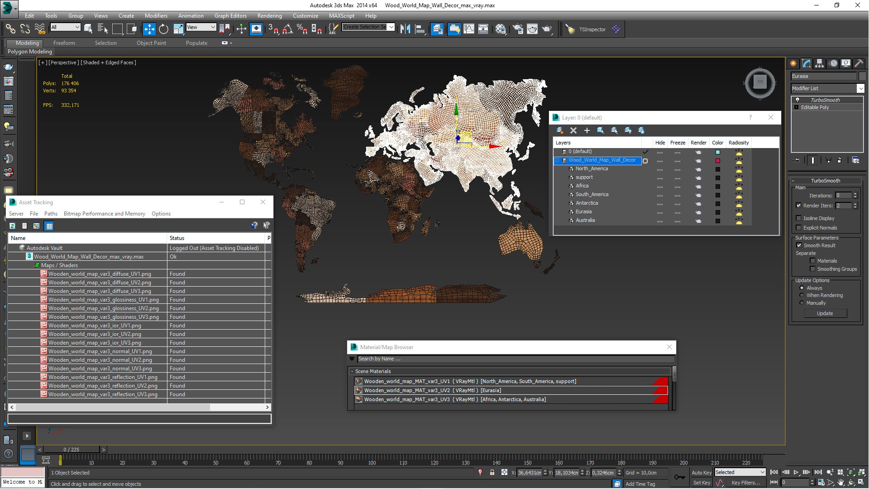Refresh the Asset Tracking list

[x=13, y=225]
